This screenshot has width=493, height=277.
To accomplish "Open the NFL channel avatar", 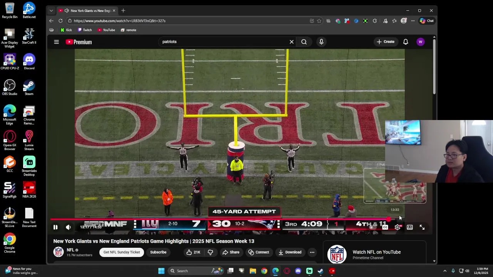I will pyautogui.click(x=59, y=252).
